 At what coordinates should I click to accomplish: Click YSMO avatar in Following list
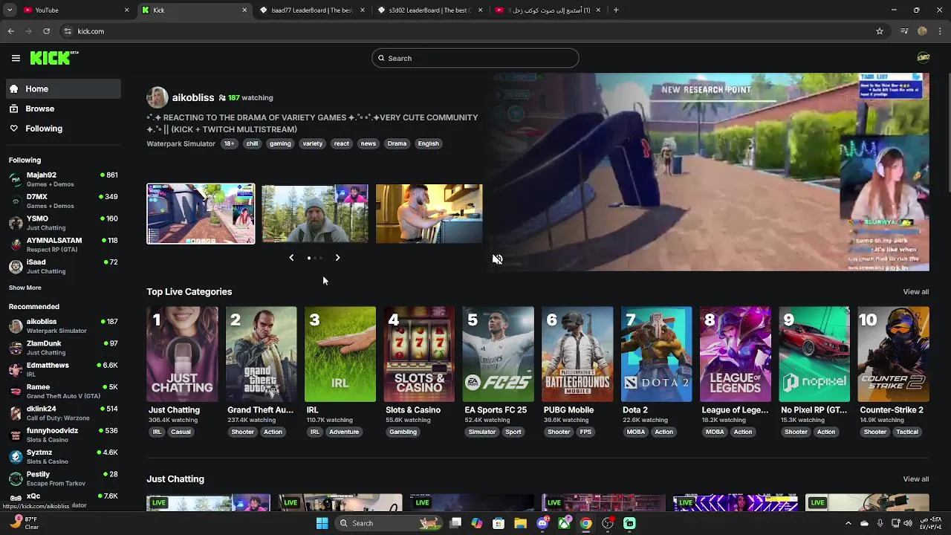pyautogui.click(x=16, y=223)
